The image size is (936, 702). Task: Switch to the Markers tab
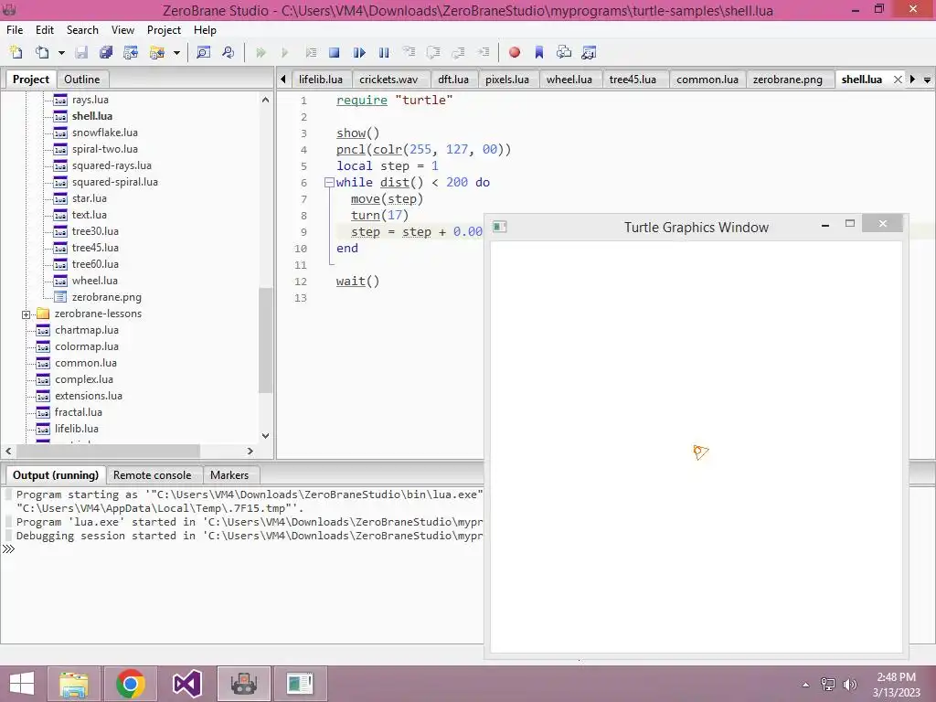click(229, 475)
